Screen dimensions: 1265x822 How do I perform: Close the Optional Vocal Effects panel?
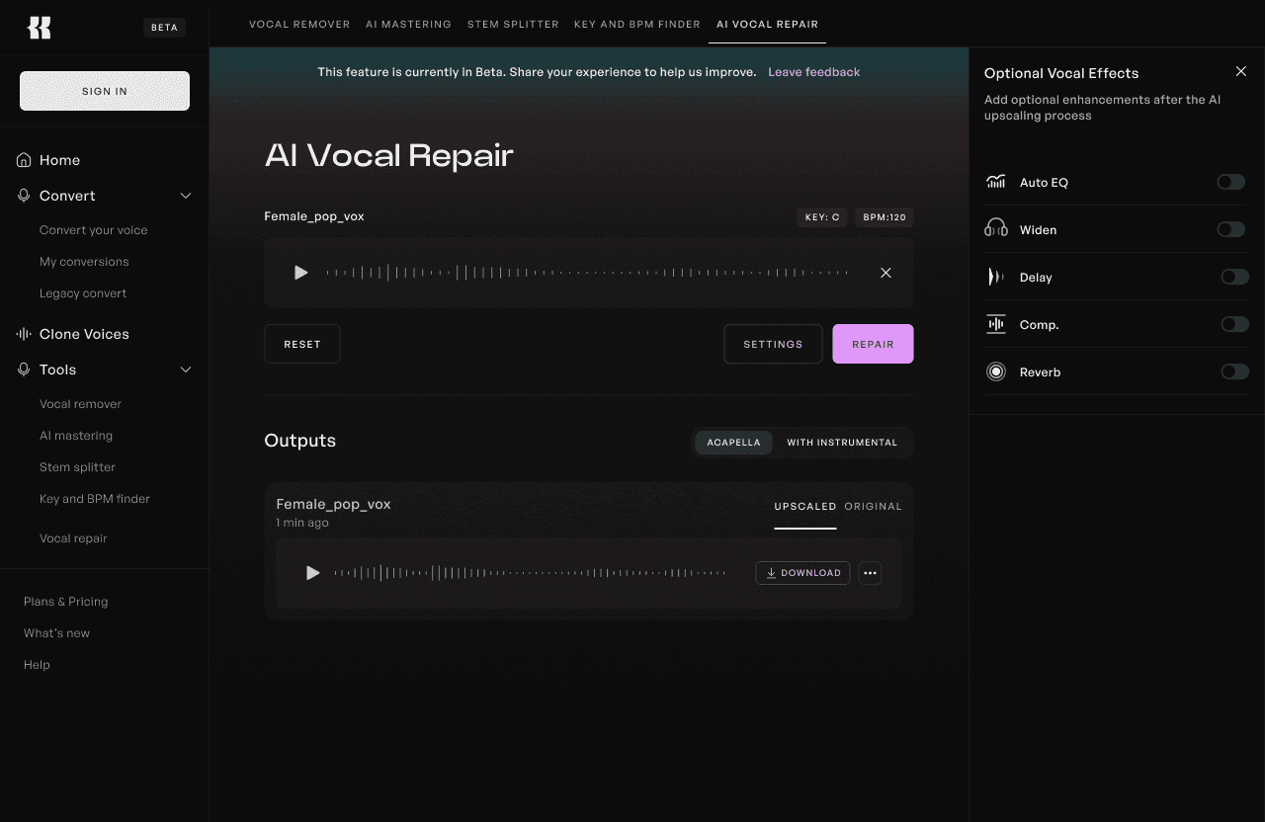(x=1241, y=71)
